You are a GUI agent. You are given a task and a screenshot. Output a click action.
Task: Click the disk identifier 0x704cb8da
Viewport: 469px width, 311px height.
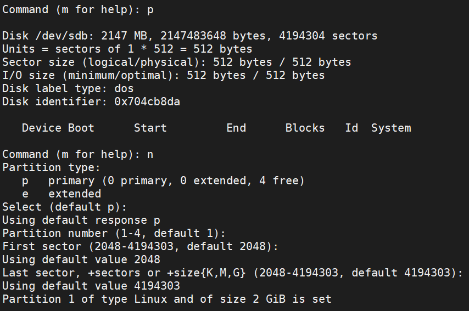(147, 101)
